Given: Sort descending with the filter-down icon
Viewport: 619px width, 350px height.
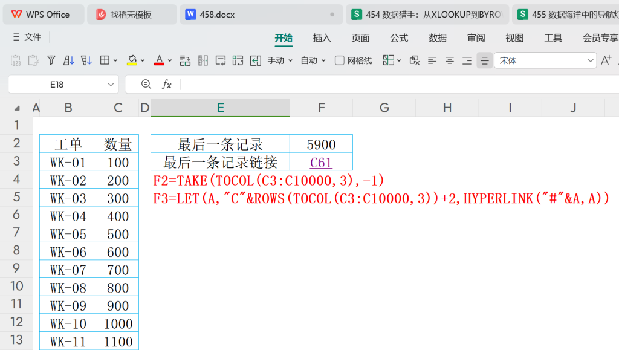Looking at the screenshot, I should pos(86,60).
